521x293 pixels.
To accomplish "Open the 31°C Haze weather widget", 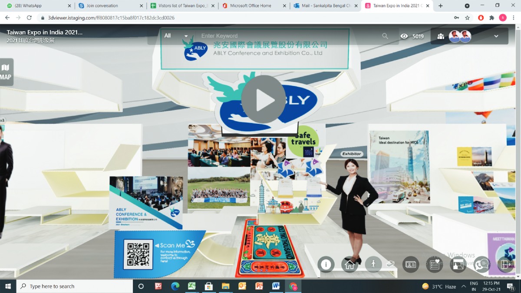I will pyautogui.click(x=439, y=286).
